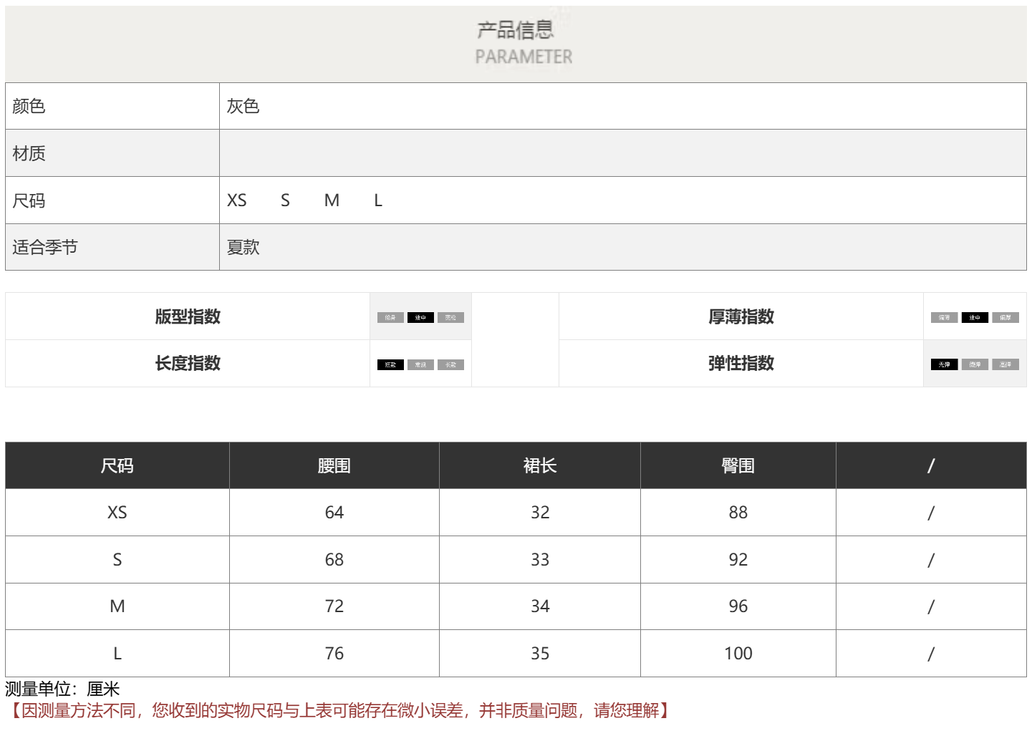Click the 灰色 color value
The image size is (1032, 741).
243,106
